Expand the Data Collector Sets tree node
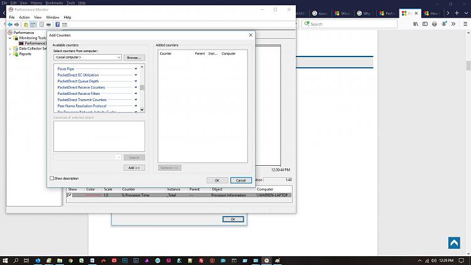The image size is (471, 265). (x=10, y=49)
